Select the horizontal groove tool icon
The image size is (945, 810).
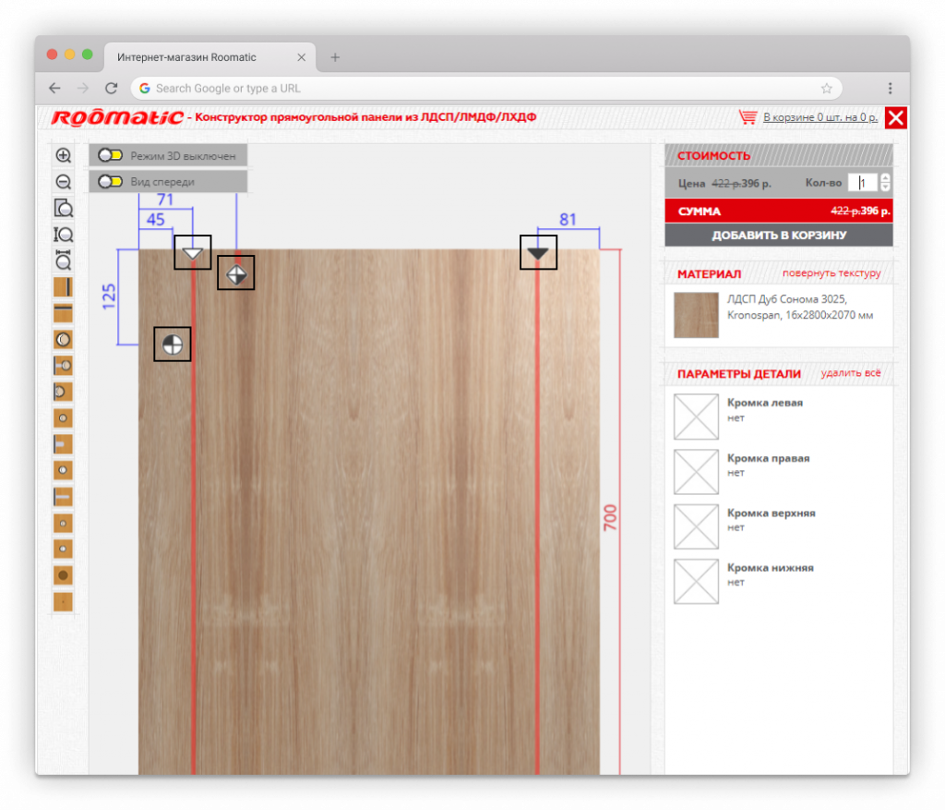coord(63,313)
